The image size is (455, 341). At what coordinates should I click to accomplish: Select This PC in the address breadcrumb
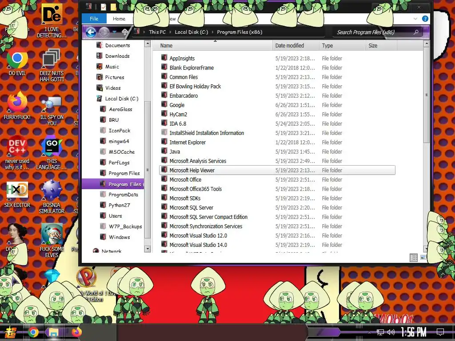[x=157, y=32]
